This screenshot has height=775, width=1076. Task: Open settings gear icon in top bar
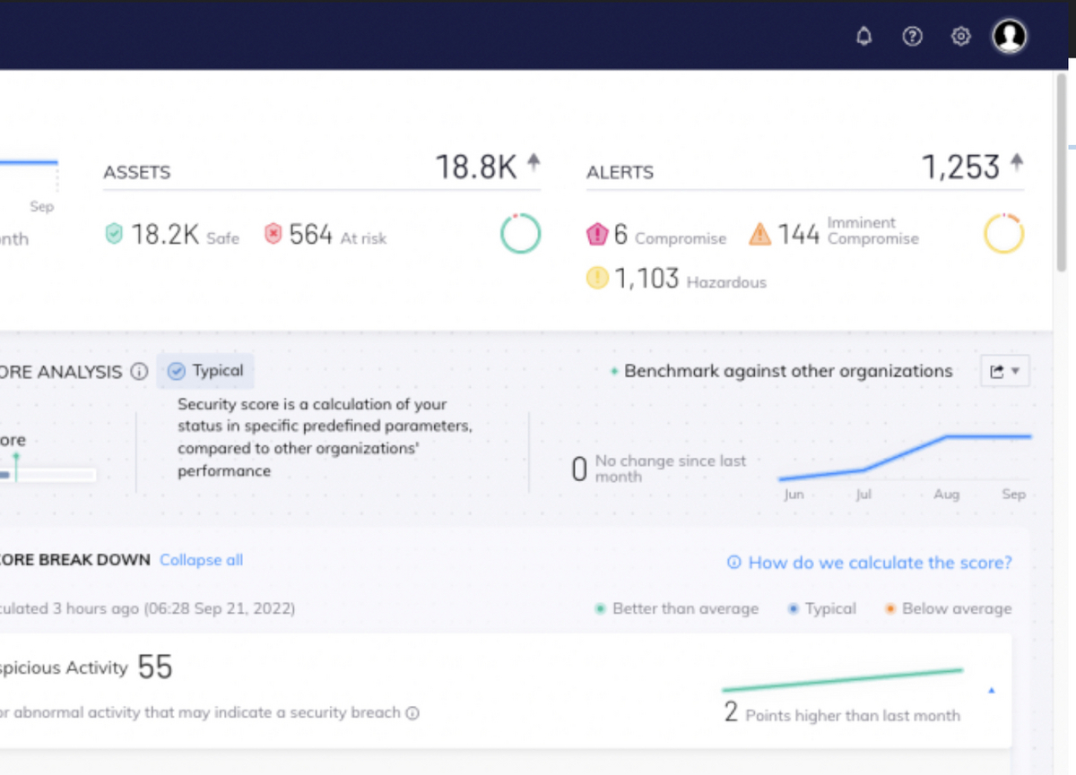(x=960, y=37)
